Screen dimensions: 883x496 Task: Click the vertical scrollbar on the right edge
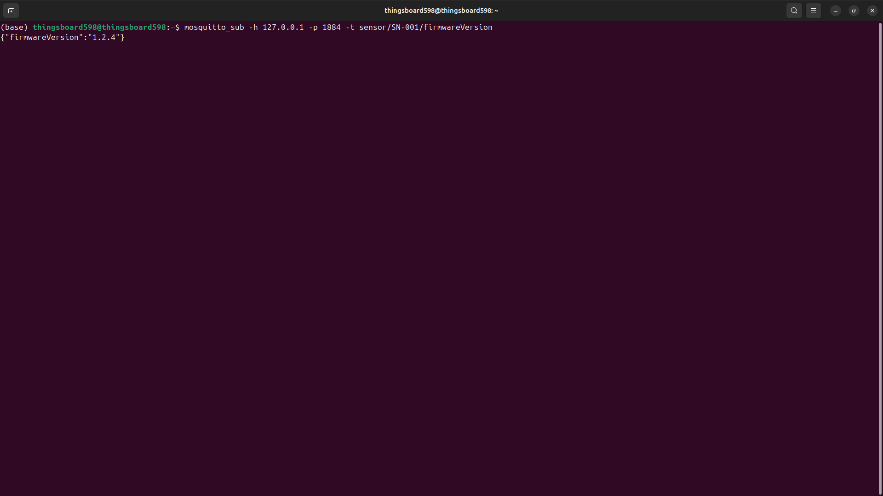(880, 257)
